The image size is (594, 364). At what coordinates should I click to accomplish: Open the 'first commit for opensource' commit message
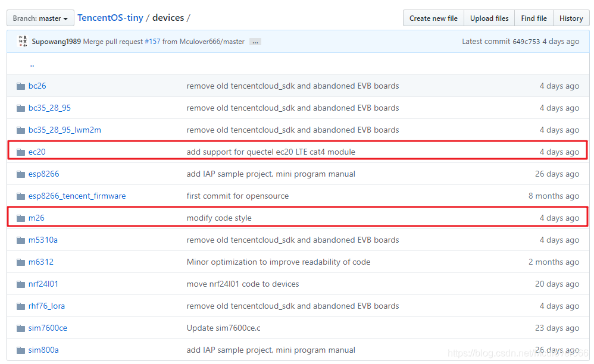(237, 196)
